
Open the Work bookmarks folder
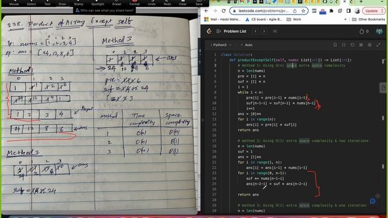tap(293, 19)
